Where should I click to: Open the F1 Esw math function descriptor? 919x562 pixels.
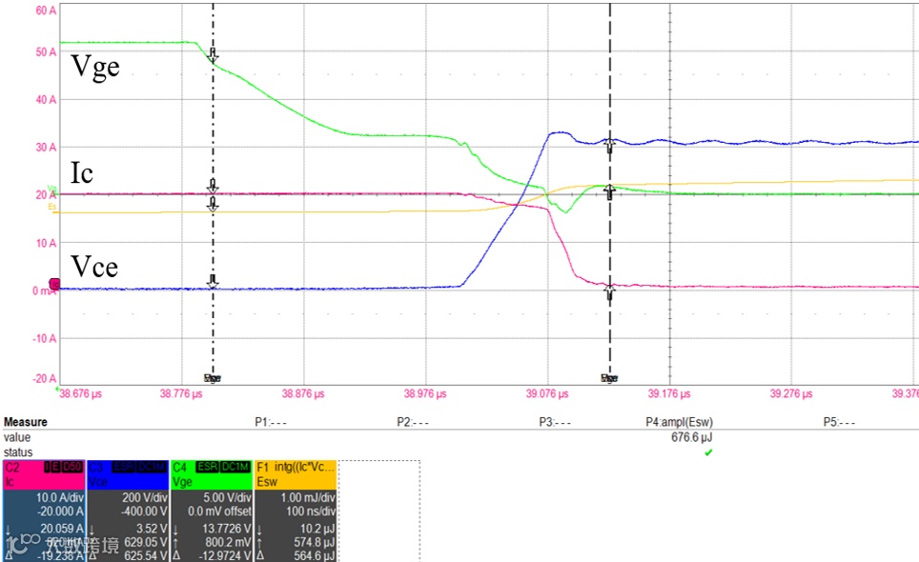click(x=296, y=511)
